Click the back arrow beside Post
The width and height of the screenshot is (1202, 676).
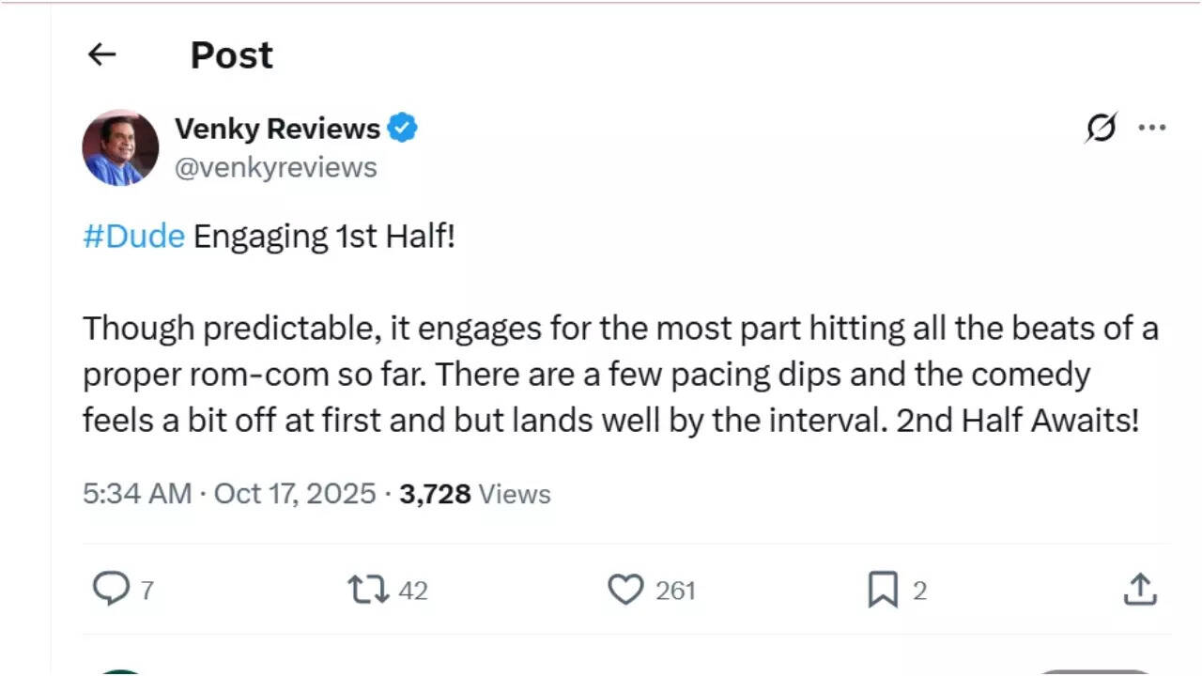pos(101,55)
